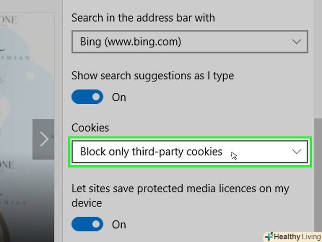
Task: Click the dimmed webpage image behind settings
Action: [27, 66]
